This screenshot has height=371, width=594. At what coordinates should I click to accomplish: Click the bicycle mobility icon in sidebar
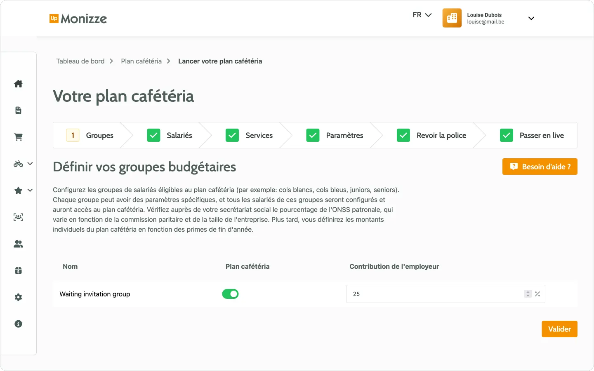(17, 164)
